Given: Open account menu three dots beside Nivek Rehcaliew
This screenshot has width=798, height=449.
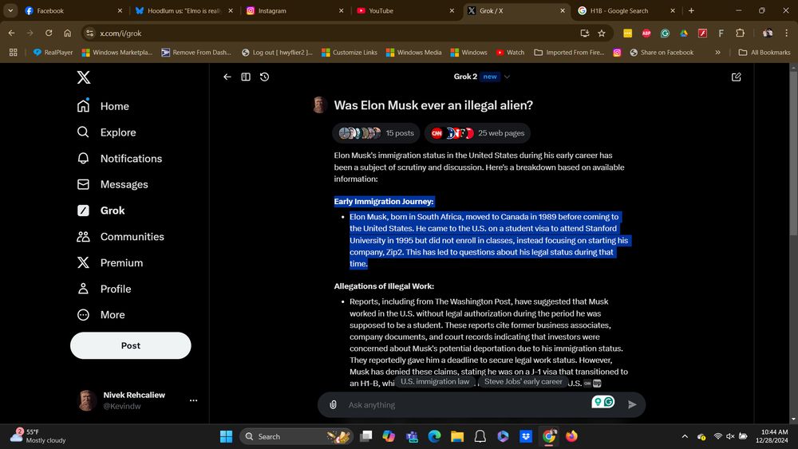Looking at the screenshot, I should click(193, 400).
